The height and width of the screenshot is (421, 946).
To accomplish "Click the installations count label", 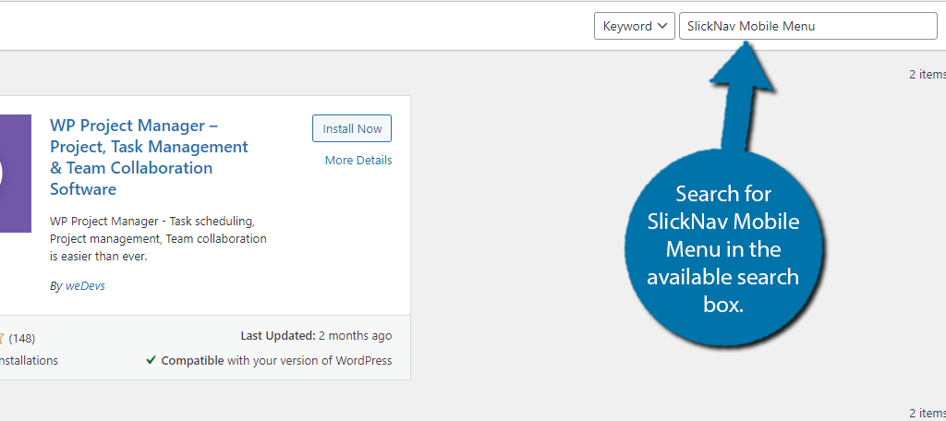I will tap(29, 361).
